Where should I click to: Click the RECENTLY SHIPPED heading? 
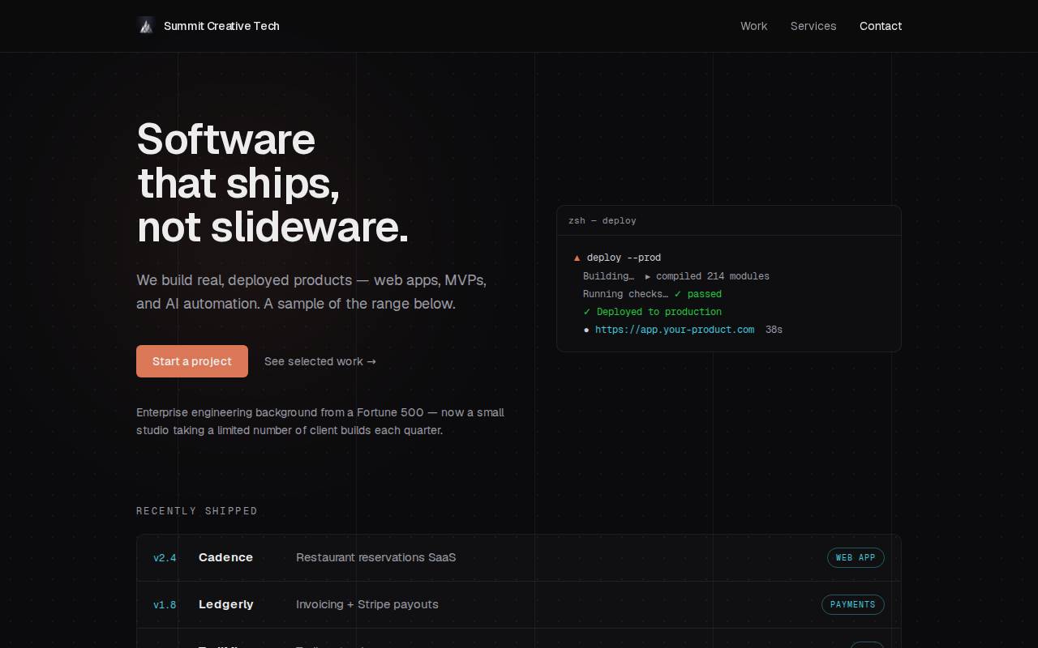click(197, 511)
